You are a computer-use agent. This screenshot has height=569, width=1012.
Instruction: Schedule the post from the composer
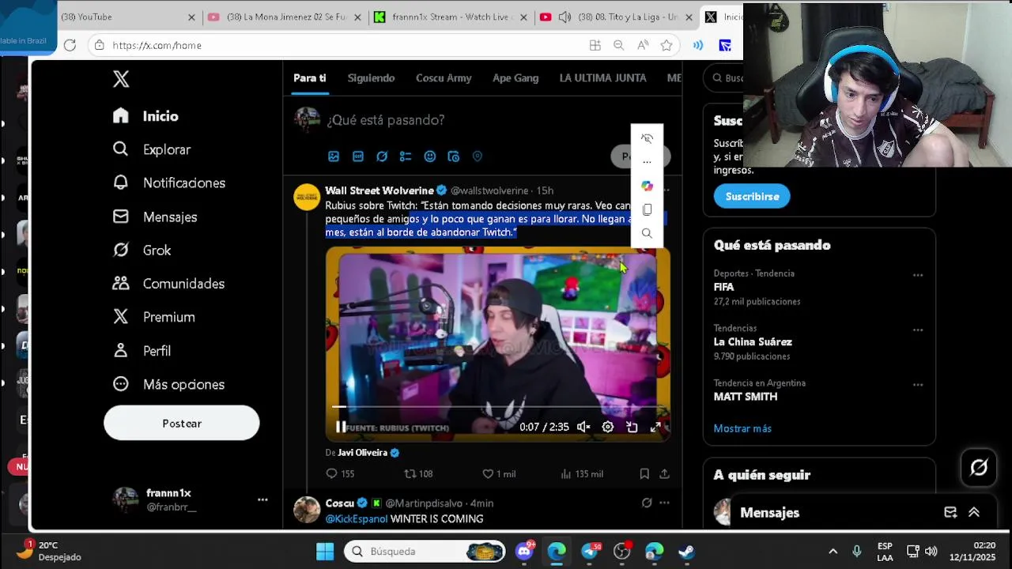[453, 156]
